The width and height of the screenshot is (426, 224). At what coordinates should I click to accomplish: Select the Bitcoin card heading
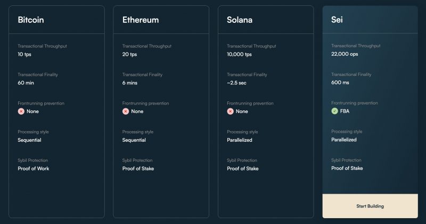click(31, 20)
